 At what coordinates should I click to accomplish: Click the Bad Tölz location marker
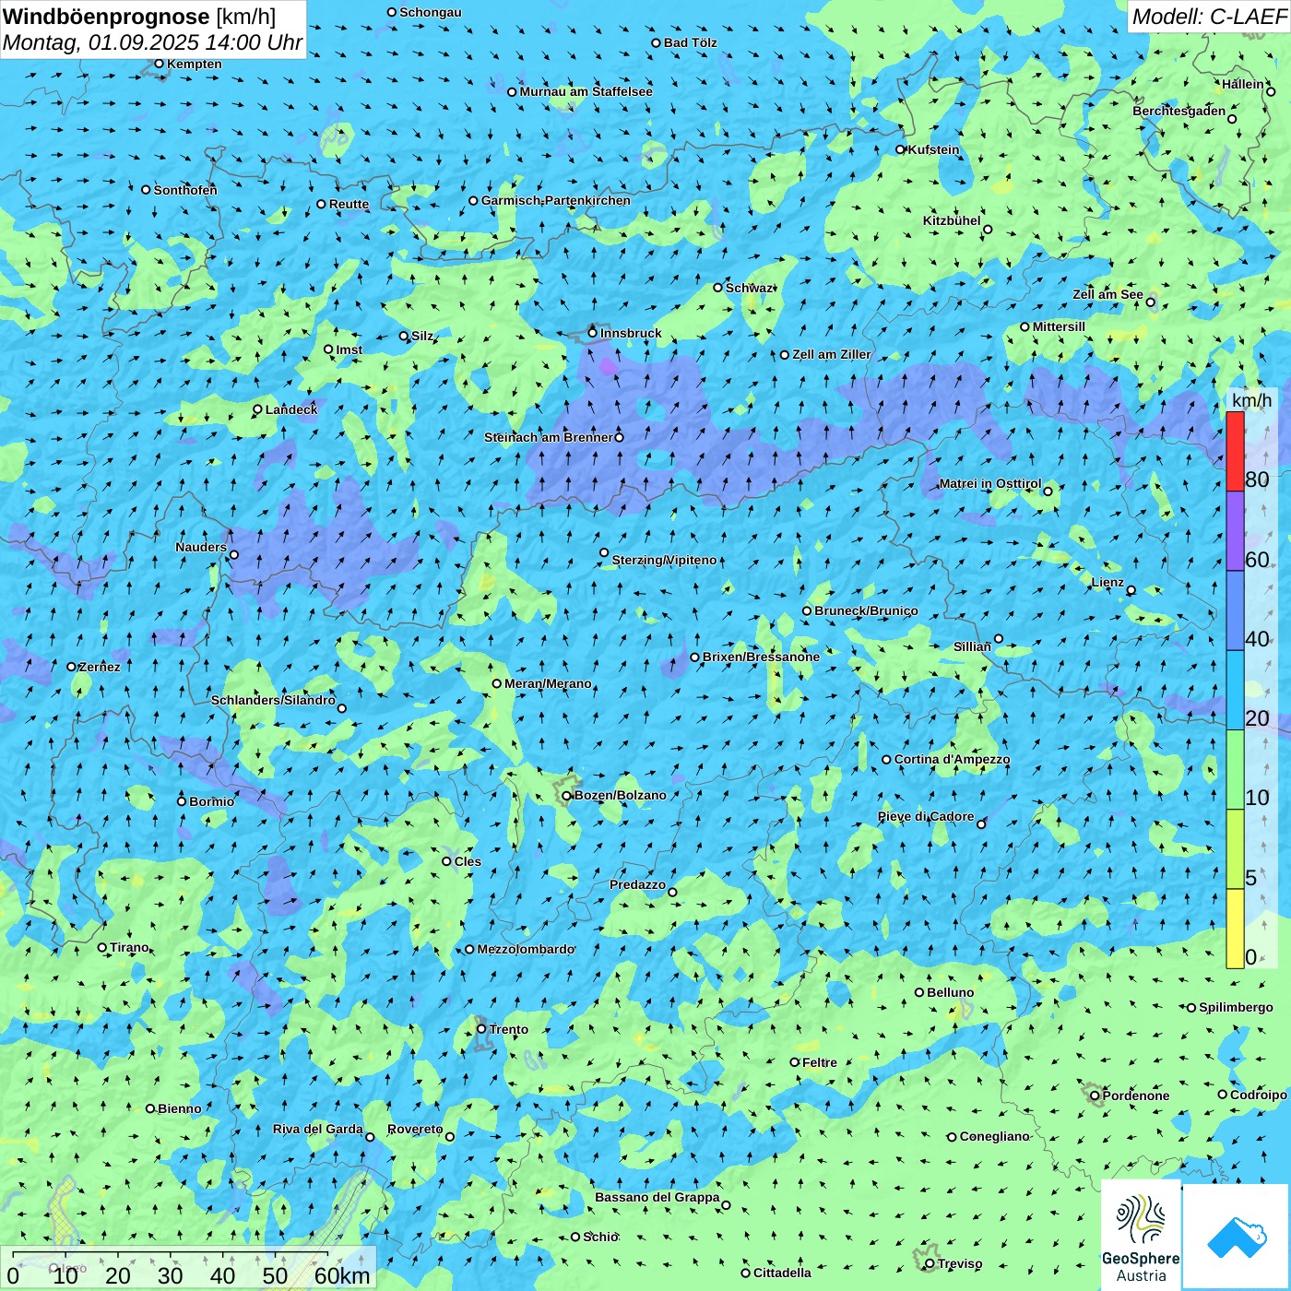pos(657,42)
